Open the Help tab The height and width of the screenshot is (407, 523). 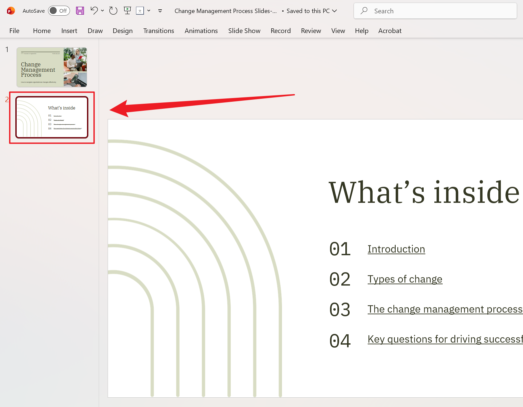click(362, 31)
